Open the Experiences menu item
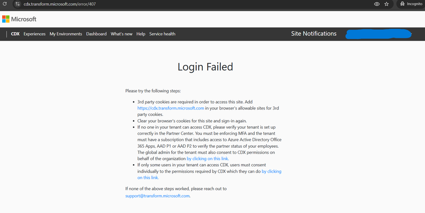 coord(34,34)
